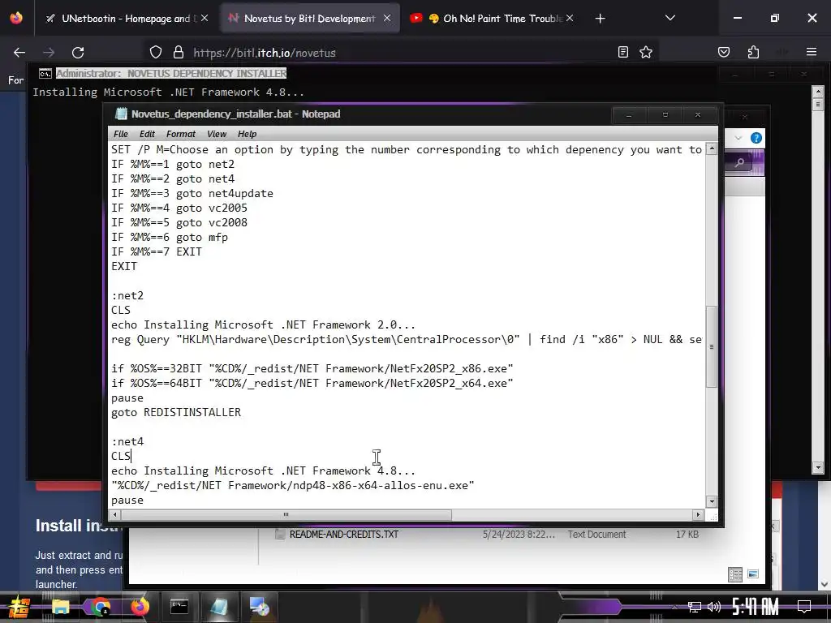Open Chrome from the taskbar
This screenshot has width=831, height=623.
(100, 607)
